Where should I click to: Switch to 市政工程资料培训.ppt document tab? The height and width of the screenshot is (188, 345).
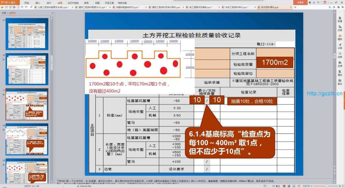point(237,7)
